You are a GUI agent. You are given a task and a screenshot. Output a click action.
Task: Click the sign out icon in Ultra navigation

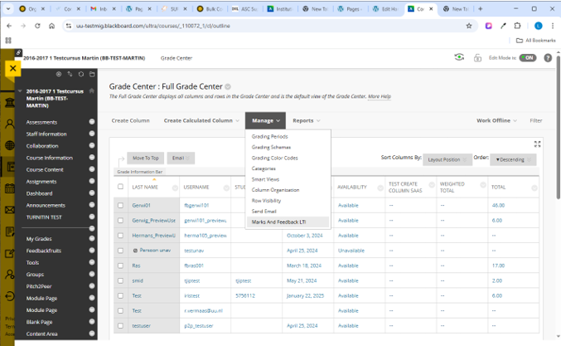tap(10, 296)
